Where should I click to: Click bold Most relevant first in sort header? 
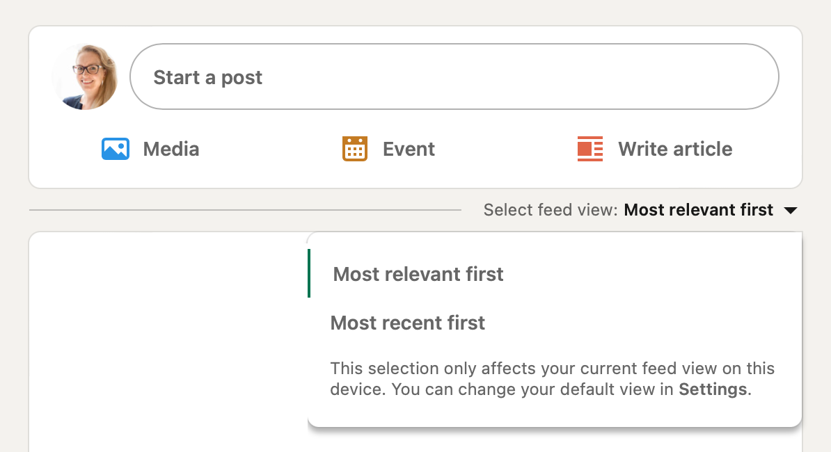[699, 210]
